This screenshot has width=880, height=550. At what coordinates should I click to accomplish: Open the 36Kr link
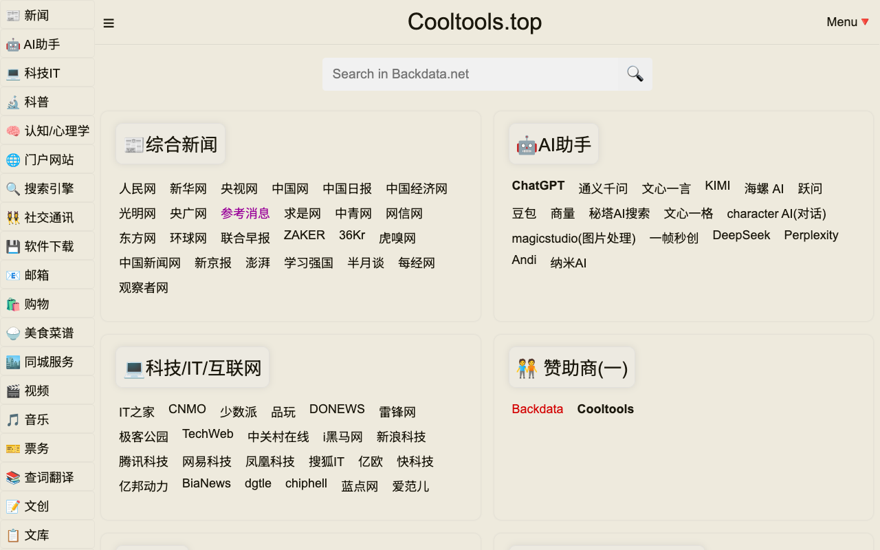tap(352, 235)
